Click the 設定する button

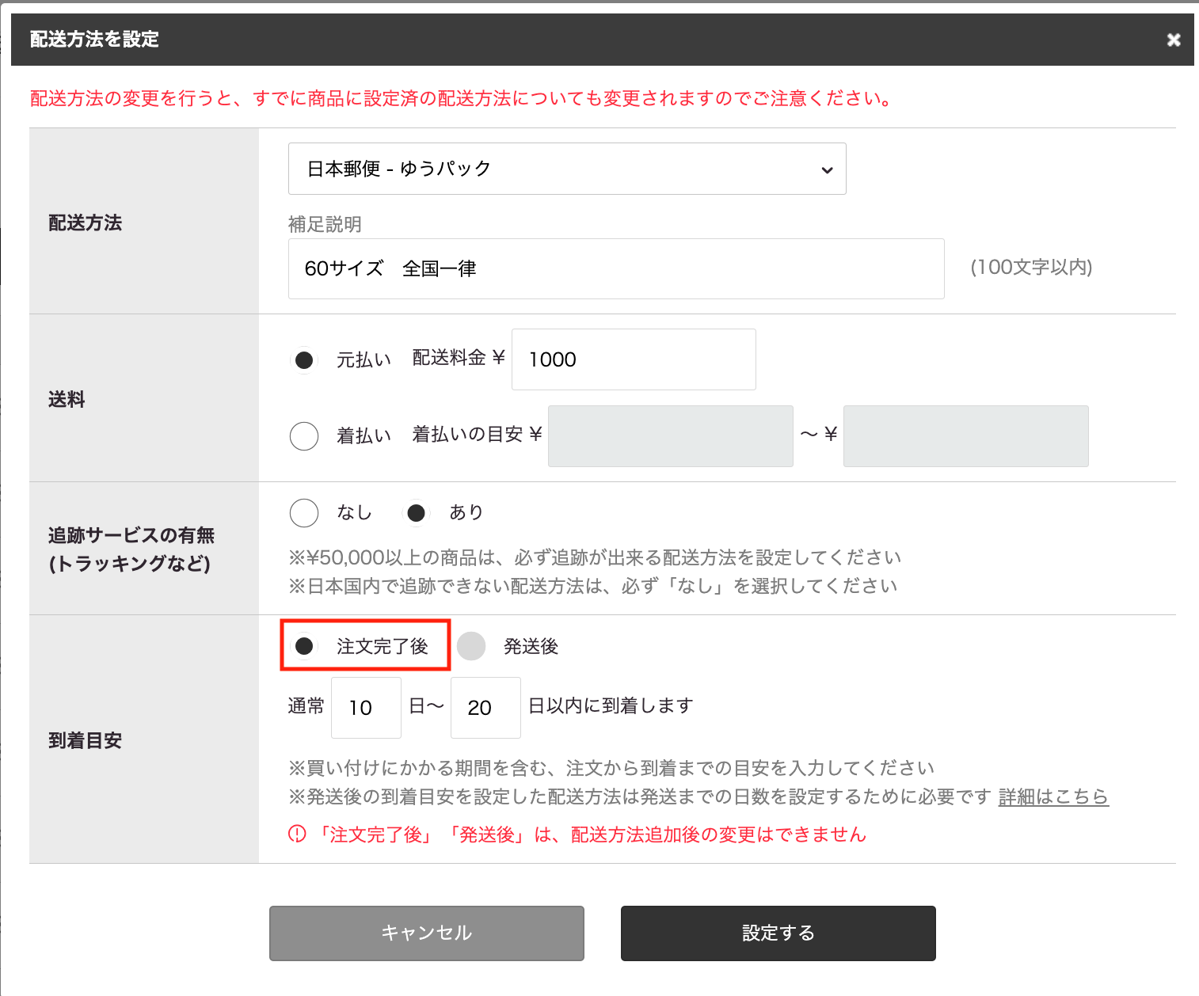coord(778,933)
